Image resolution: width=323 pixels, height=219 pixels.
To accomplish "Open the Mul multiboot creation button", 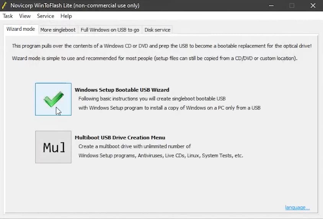I will [x=53, y=147].
